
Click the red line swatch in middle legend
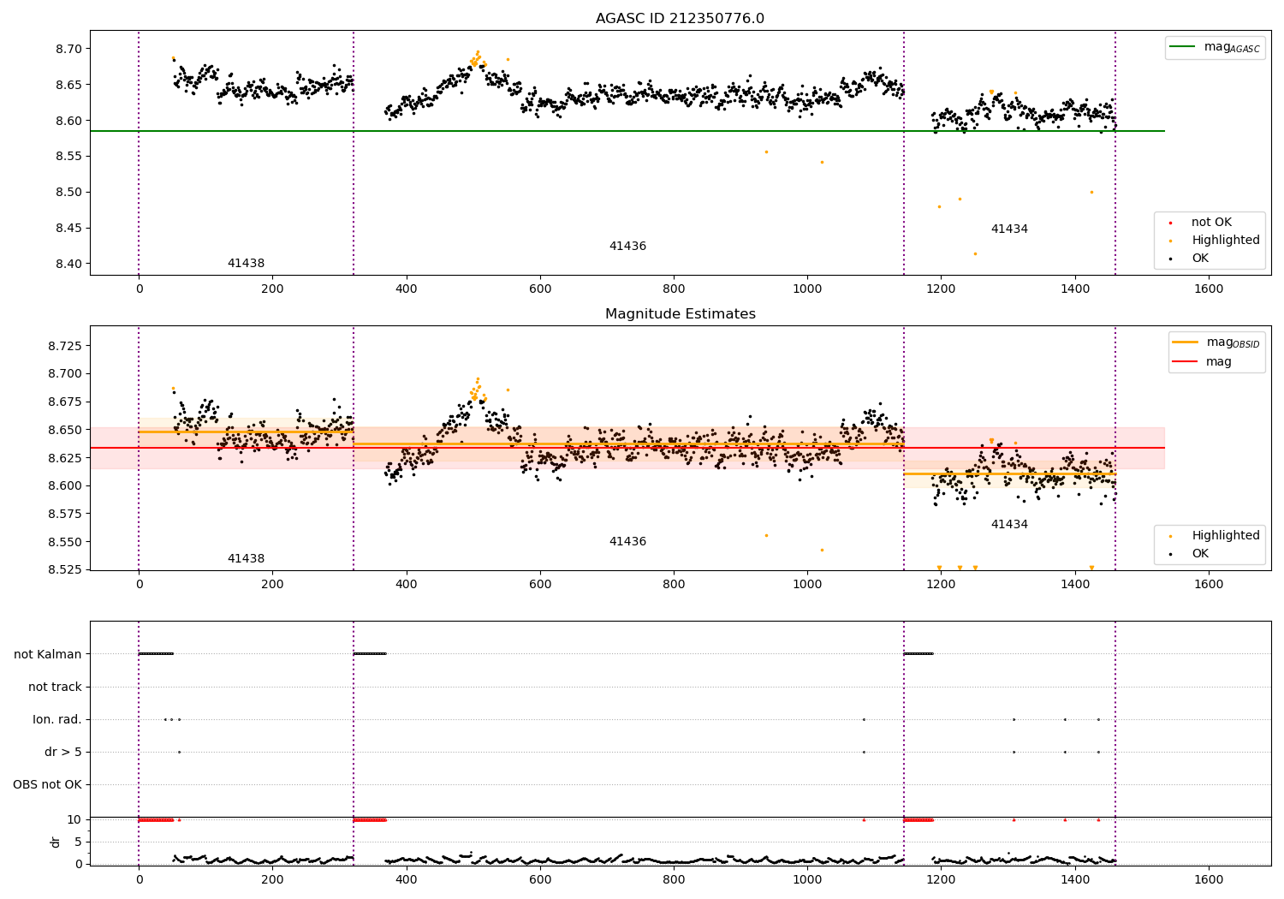pos(1185,362)
